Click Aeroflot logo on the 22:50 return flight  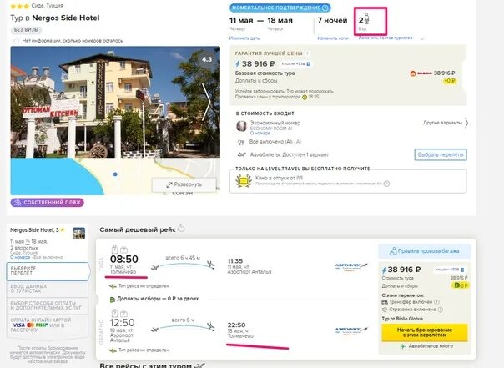point(351,330)
